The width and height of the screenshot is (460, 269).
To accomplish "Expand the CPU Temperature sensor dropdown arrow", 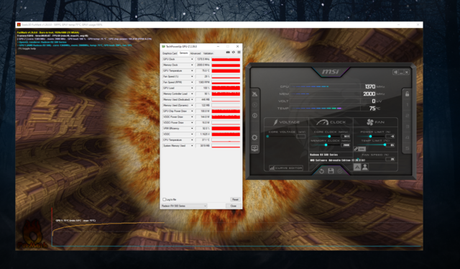I will tap(192, 140).
